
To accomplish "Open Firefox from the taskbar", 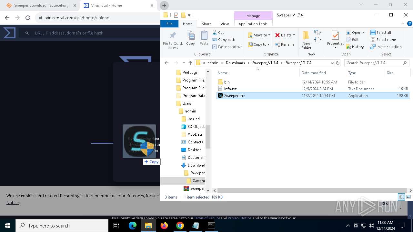I will [164, 226].
